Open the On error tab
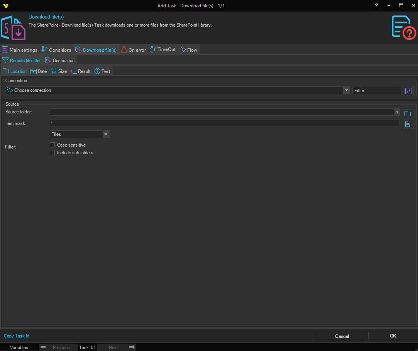 tap(134, 50)
